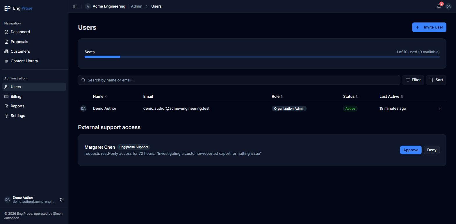Click the Billing card icon
Image resolution: width=456 pixels, height=224 pixels.
click(6, 97)
